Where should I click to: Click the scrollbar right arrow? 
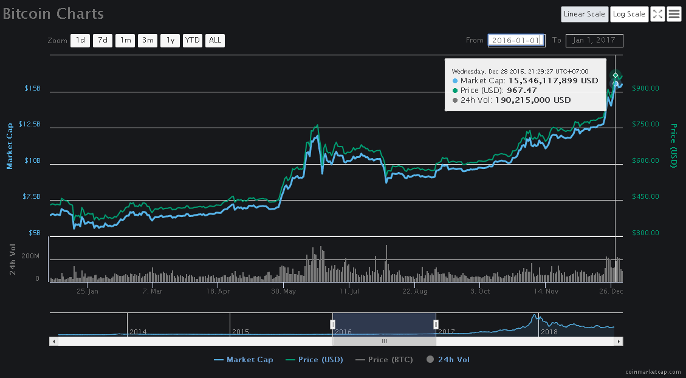[619, 342]
